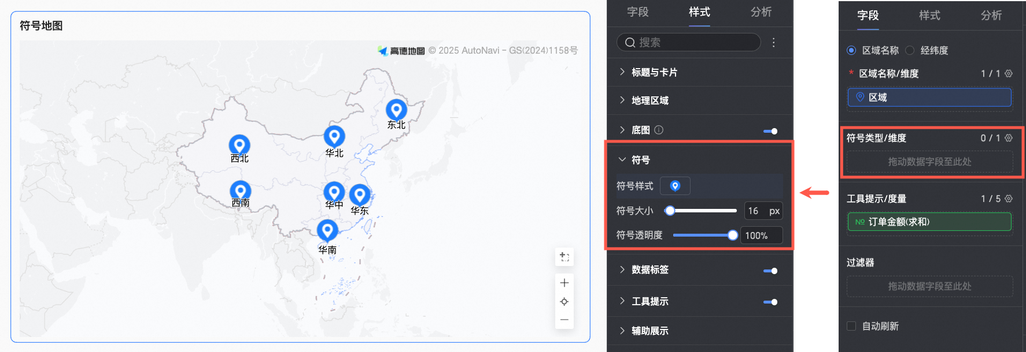Click the 搜索 search input field
Viewport: 1026px width, 352px height.
(x=689, y=42)
